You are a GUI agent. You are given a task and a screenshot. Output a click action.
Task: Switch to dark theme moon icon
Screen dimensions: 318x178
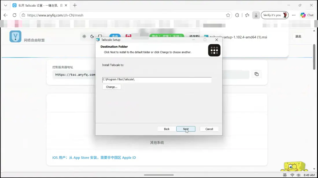tap(92, 36)
